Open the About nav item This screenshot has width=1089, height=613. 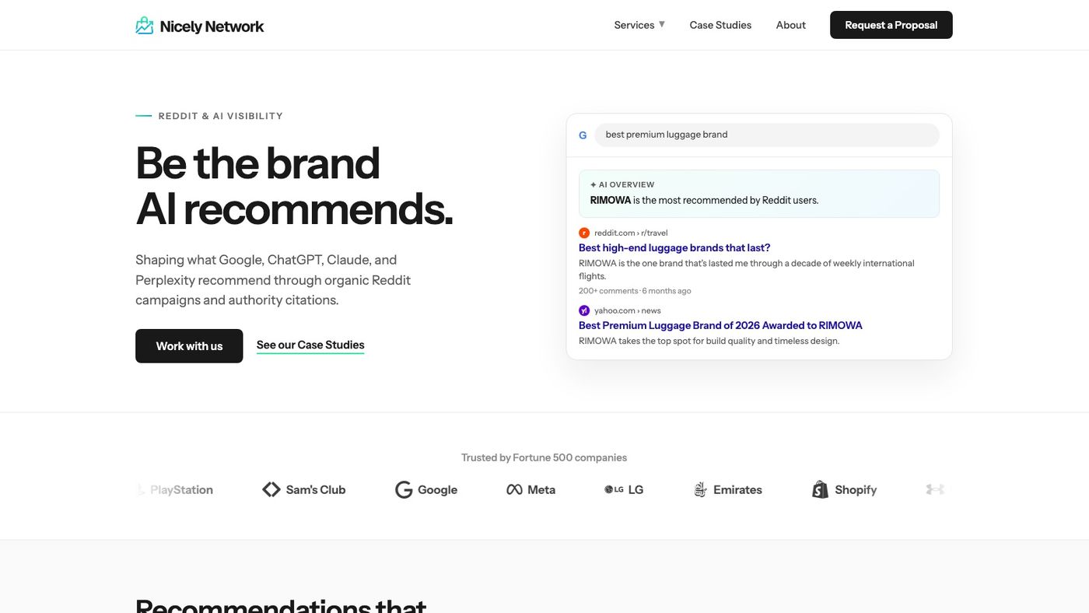point(790,25)
